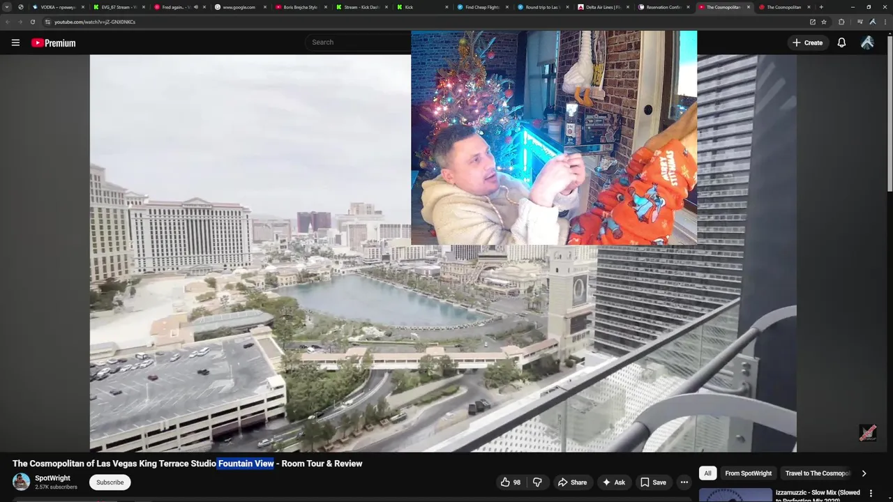Like the video with 98 likes
Image resolution: width=893 pixels, height=502 pixels.
pyautogui.click(x=511, y=482)
